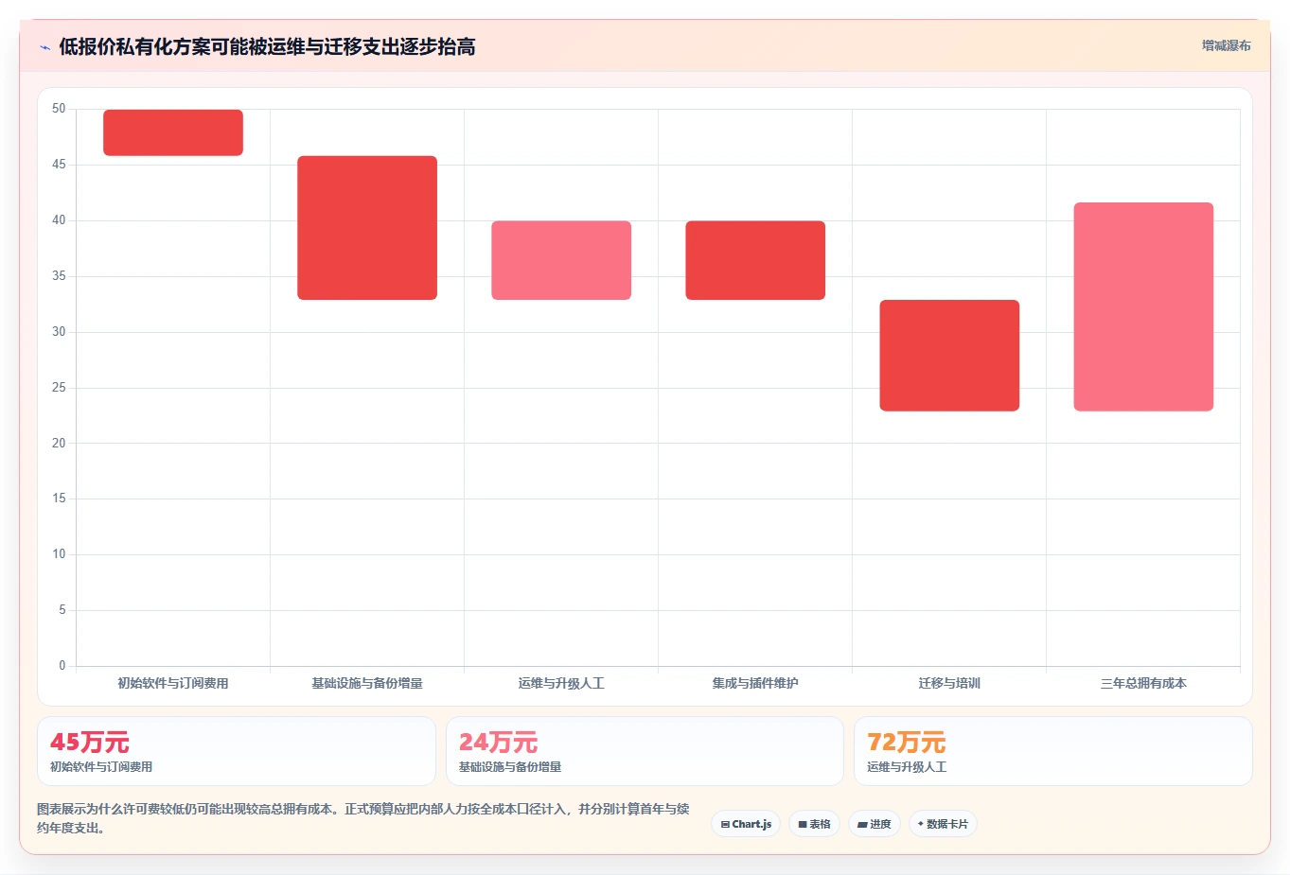Click the 基础设施与备份增量 red bar
Screen dimensions: 1290x875
(367, 228)
